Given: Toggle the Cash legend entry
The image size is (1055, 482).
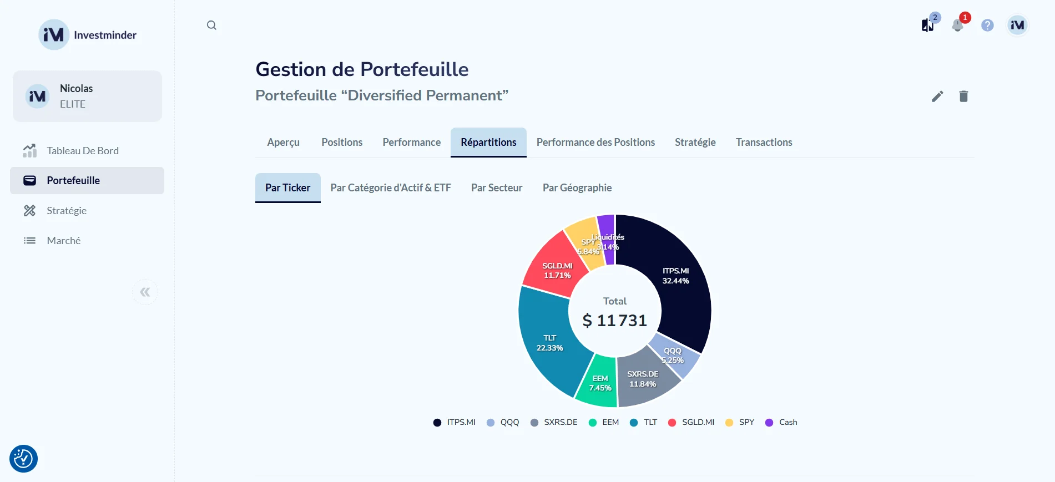Looking at the screenshot, I should click(x=781, y=422).
